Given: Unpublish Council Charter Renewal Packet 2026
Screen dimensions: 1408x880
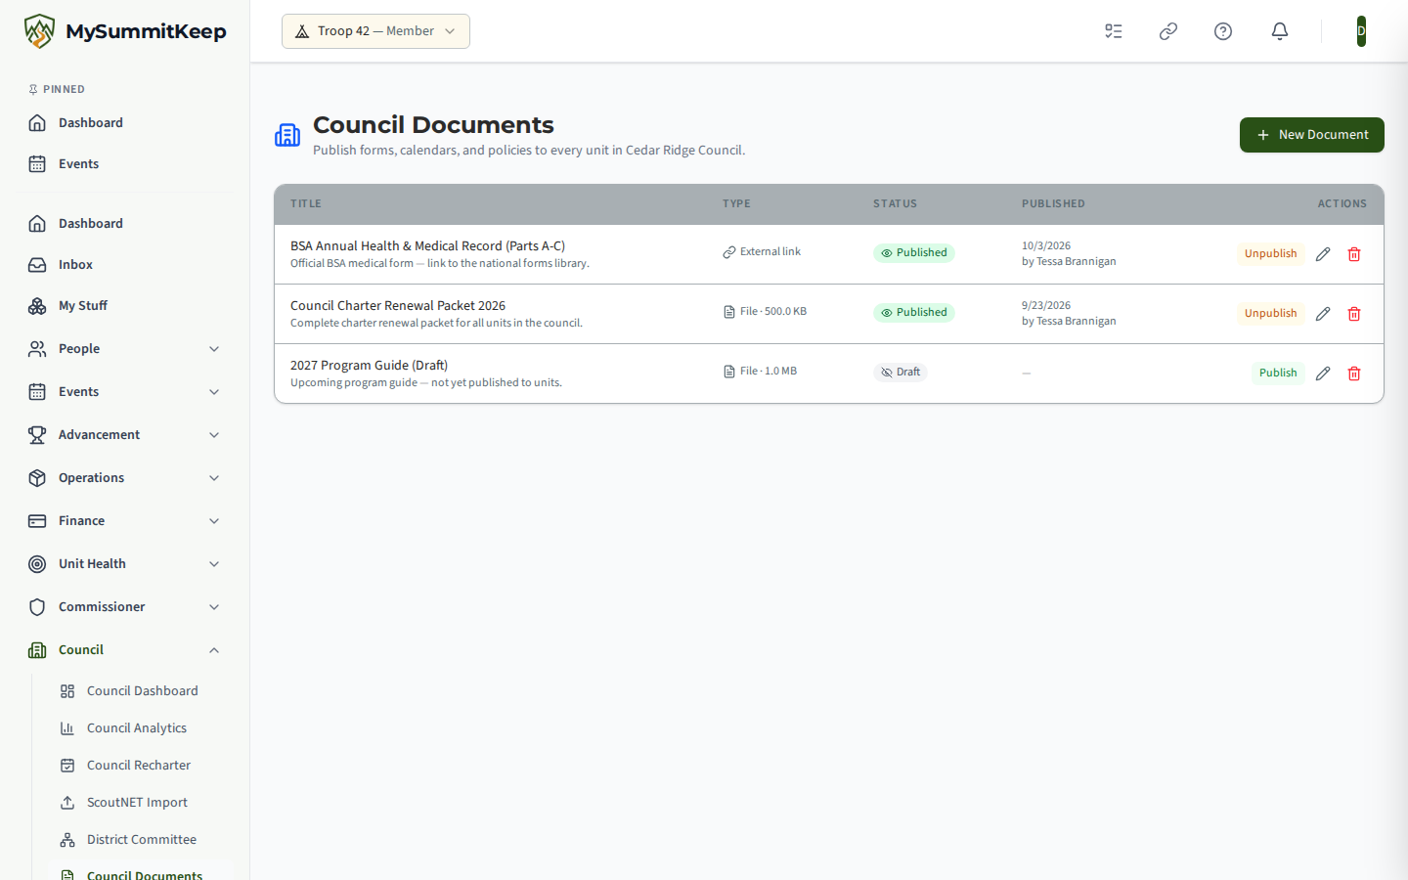Looking at the screenshot, I should (1270, 314).
